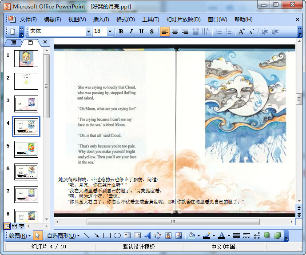Screen dimensions: 306x255
Task: Open the 格式(O) menu
Action: tap(125, 20)
